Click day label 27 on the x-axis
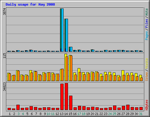150x117 pixels. [x=123, y=114]
